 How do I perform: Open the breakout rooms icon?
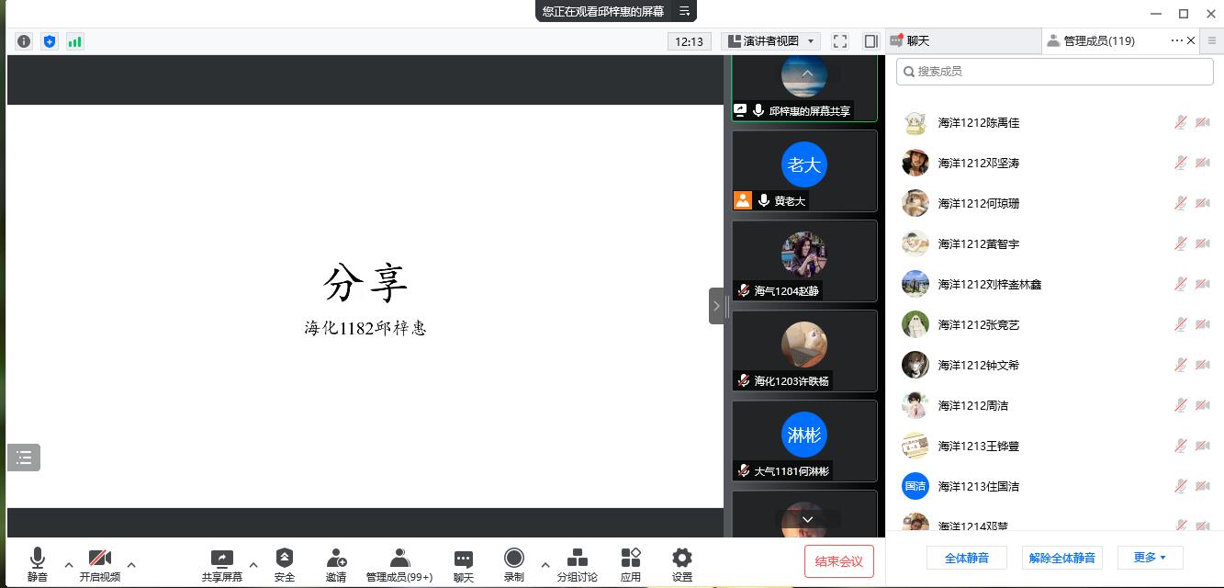(577, 559)
